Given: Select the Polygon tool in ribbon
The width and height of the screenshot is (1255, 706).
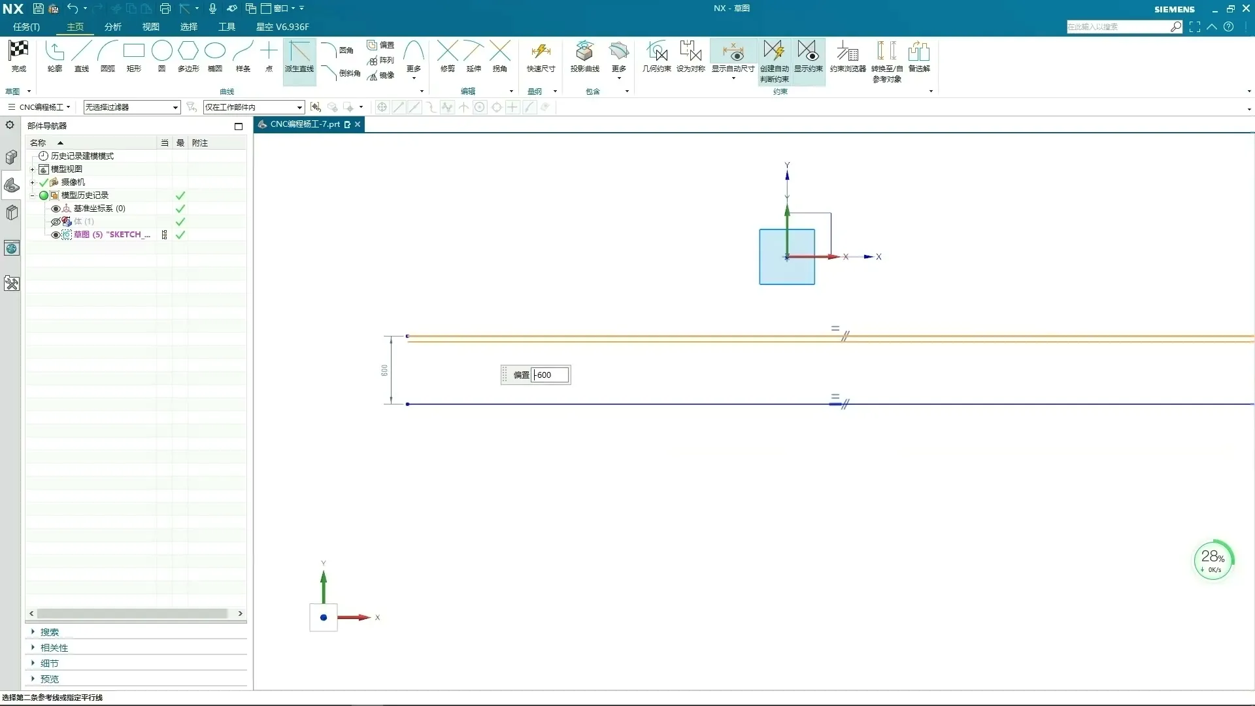Looking at the screenshot, I should pos(188,52).
